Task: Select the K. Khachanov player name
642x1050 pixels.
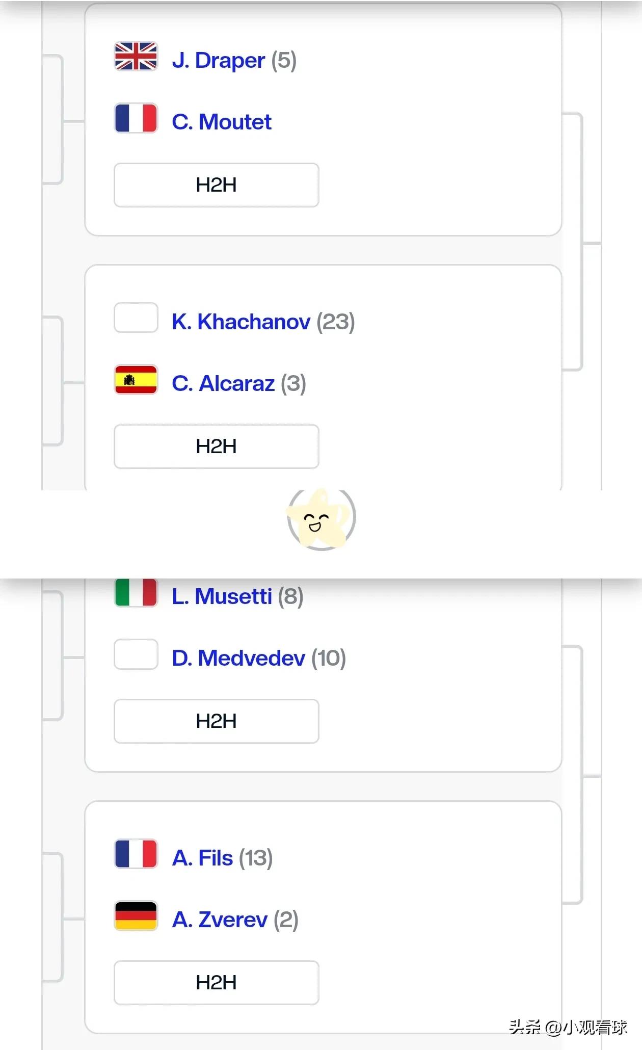Action: tap(241, 322)
